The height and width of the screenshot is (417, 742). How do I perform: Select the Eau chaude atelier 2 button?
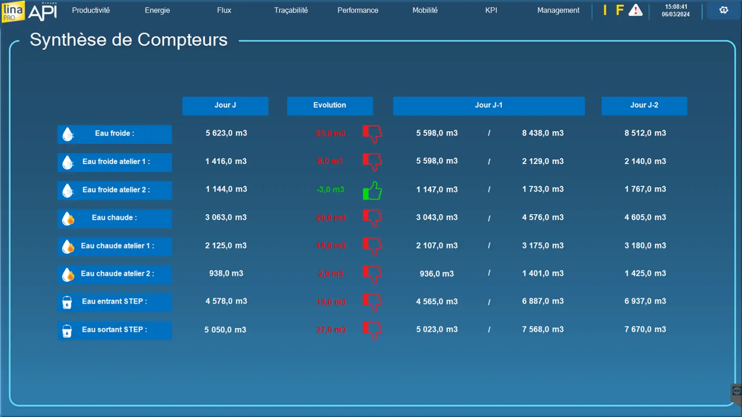115,274
